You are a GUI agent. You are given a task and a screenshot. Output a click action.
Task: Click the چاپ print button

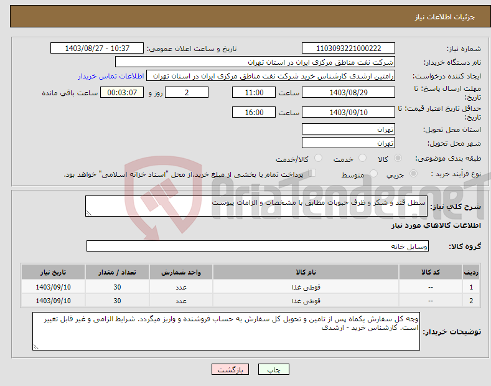click(273, 370)
